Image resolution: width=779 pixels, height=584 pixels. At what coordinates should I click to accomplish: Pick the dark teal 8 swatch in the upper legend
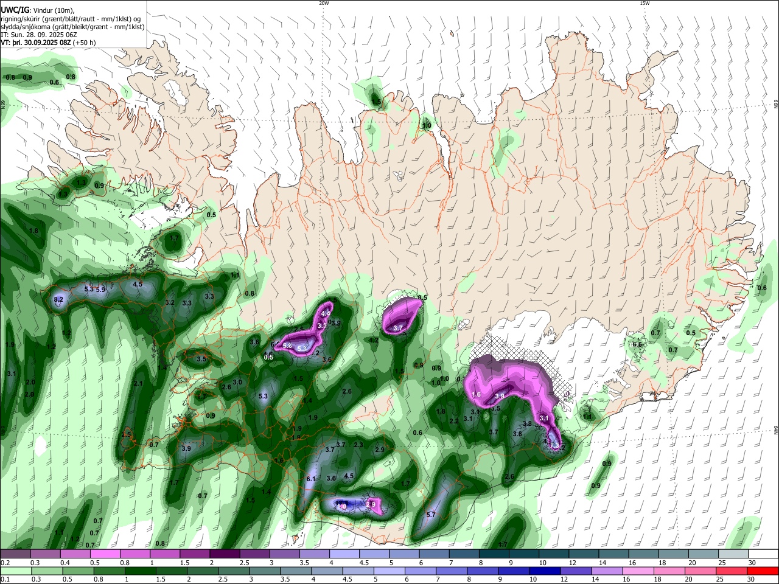494,554
